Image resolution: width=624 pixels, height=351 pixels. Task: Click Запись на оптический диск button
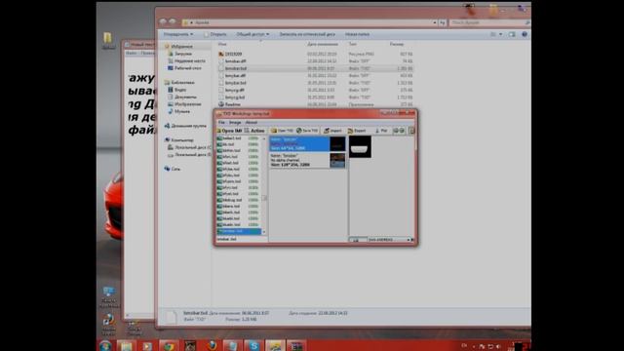pos(307,34)
